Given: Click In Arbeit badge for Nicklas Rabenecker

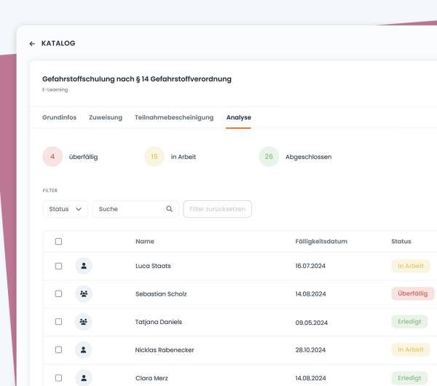Looking at the screenshot, I should coord(411,350).
